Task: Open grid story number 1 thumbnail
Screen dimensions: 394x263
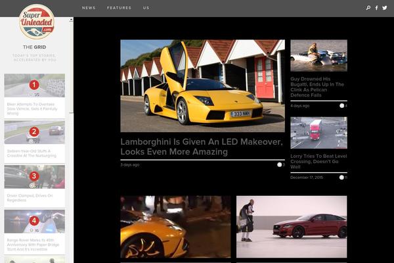Action: (x=34, y=85)
